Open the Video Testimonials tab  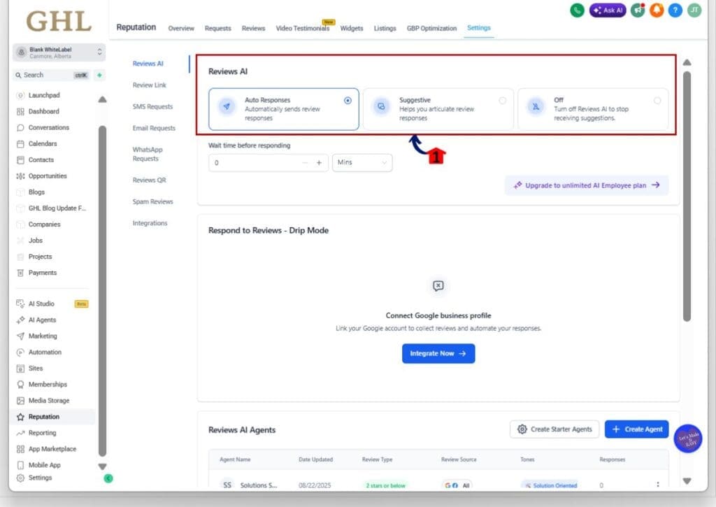(302, 28)
